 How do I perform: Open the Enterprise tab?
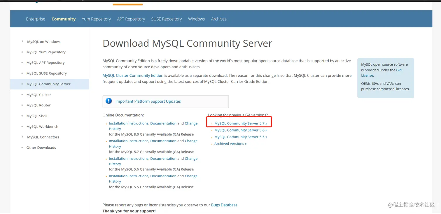coord(36,19)
